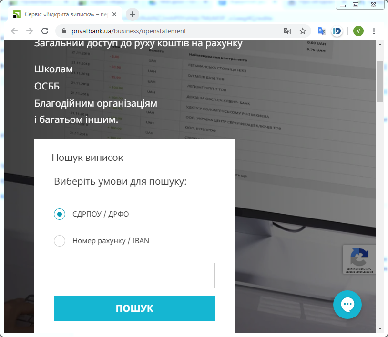This screenshot has width=388, height=337.
Task: Click the і багатьом іншим text
Action: 76,119
